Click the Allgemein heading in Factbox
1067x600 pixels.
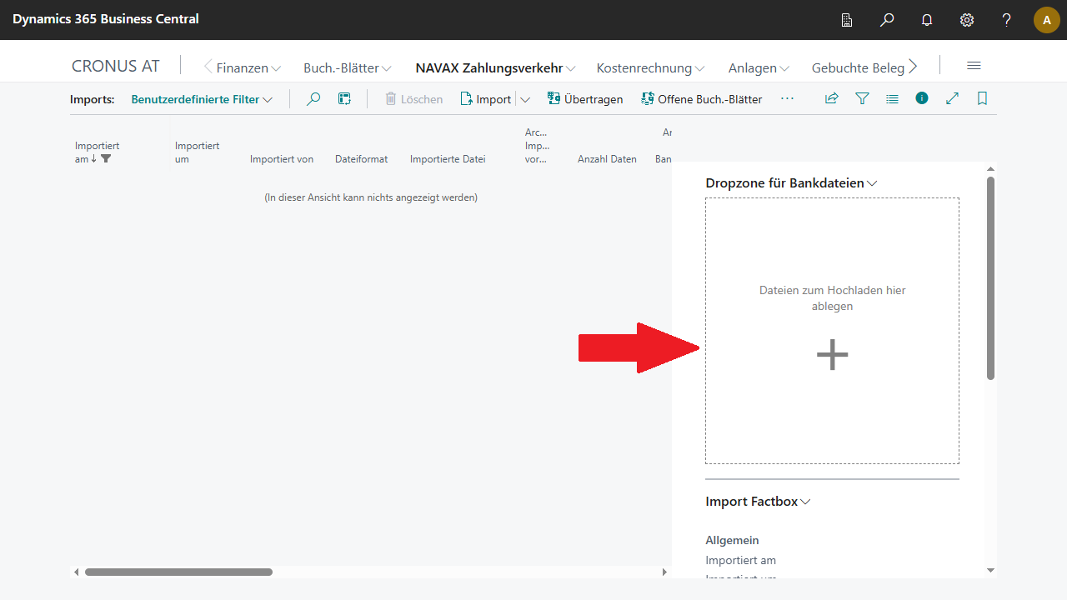(x=732, y=540)
